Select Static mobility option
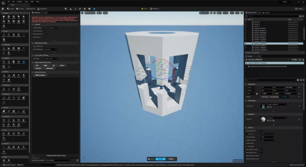 (x=265, y=97)
